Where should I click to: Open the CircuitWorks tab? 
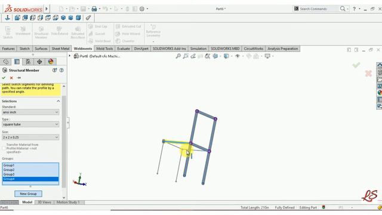[253, 49]
